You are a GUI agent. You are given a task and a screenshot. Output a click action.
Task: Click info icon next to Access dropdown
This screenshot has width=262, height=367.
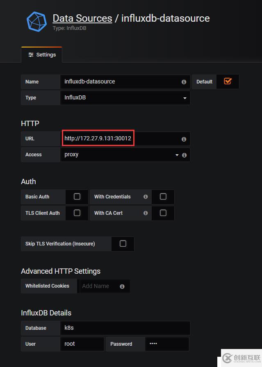click(x=184, y=155)
